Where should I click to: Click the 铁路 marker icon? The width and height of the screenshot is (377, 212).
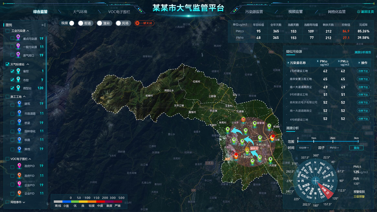[x=19, y=140]
